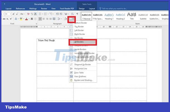Choose Inside Borders from the menu
The height and width of the screenshot is (112, 170).
[x=83, y=49]
